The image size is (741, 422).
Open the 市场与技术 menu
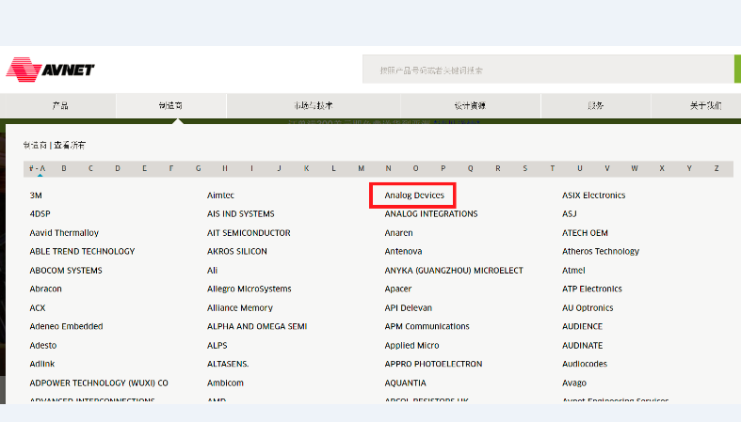click(314, 105)
